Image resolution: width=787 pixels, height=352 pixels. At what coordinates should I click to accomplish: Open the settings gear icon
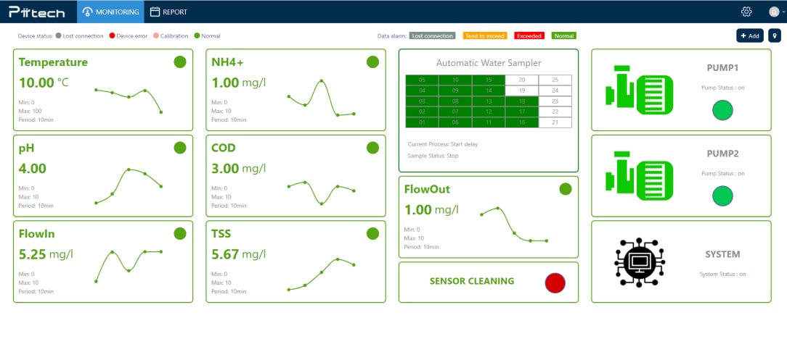click(746, 12)
